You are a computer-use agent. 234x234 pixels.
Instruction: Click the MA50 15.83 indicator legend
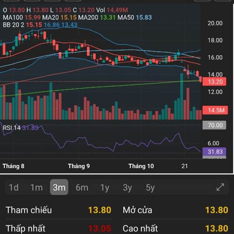(x=135, y=18)
